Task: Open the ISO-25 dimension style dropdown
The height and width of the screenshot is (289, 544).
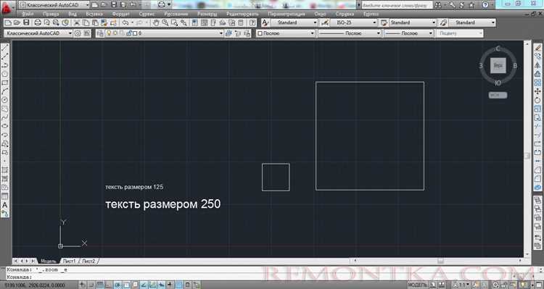Action: 374,22
